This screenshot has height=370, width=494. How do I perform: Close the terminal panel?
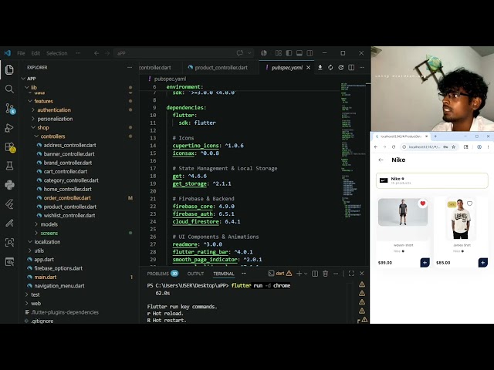[x=362, y=274]
